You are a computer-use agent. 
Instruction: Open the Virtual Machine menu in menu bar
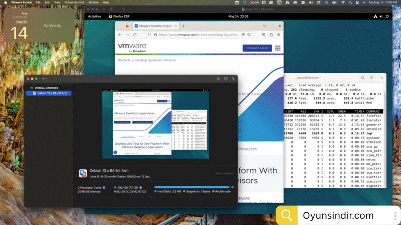click(x=74, y=2)
